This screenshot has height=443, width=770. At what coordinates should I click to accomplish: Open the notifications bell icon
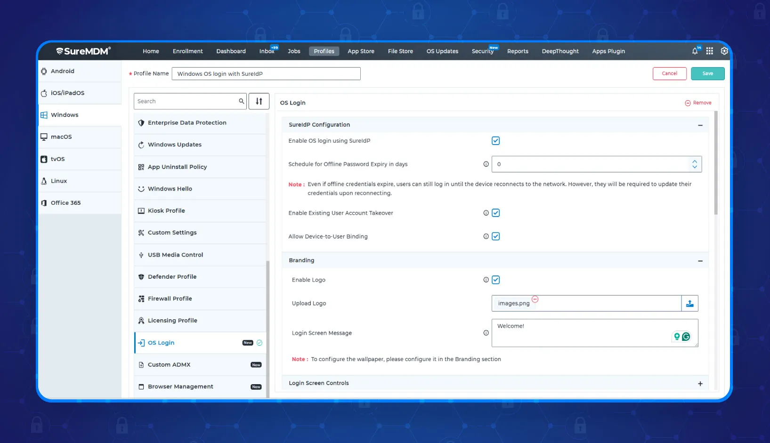(695, 51)
